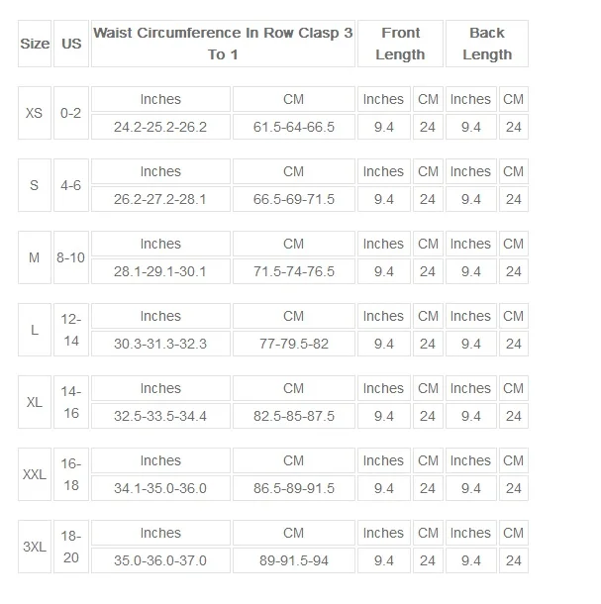Click the XL size cell
Screen dimensions: 601x604
point(35,402)
